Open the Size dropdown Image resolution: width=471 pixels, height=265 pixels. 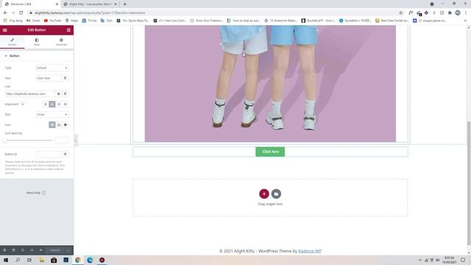click(x=52, y=115)
